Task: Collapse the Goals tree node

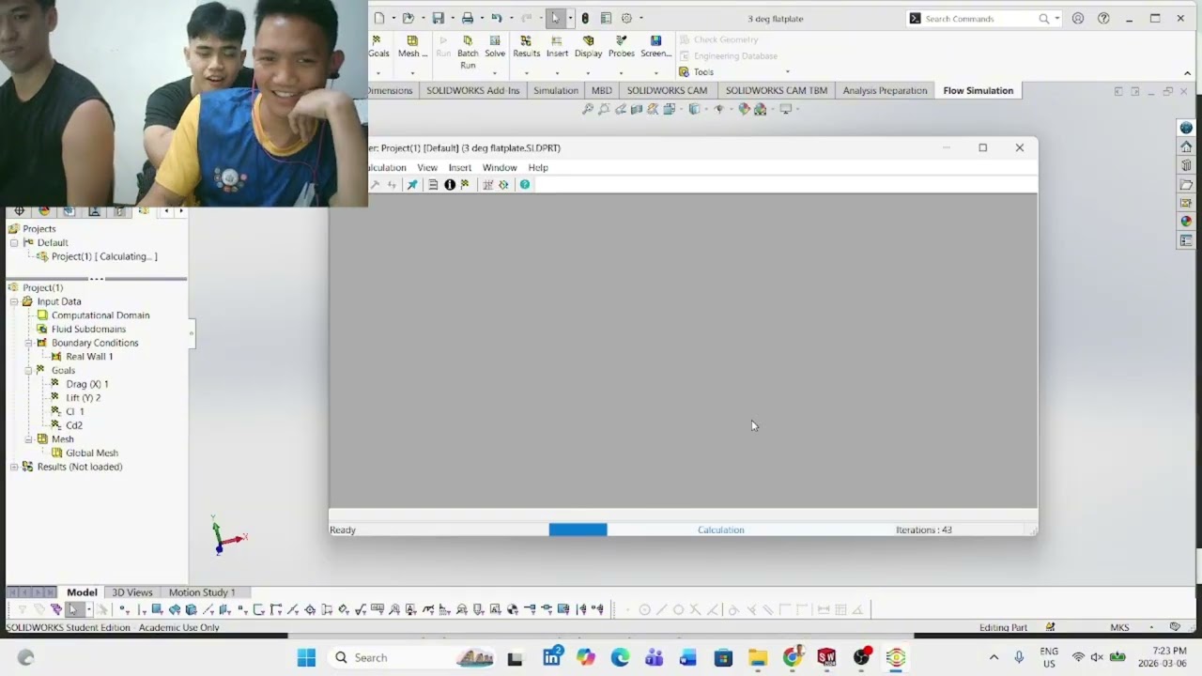Action: (x=28, y=370)
